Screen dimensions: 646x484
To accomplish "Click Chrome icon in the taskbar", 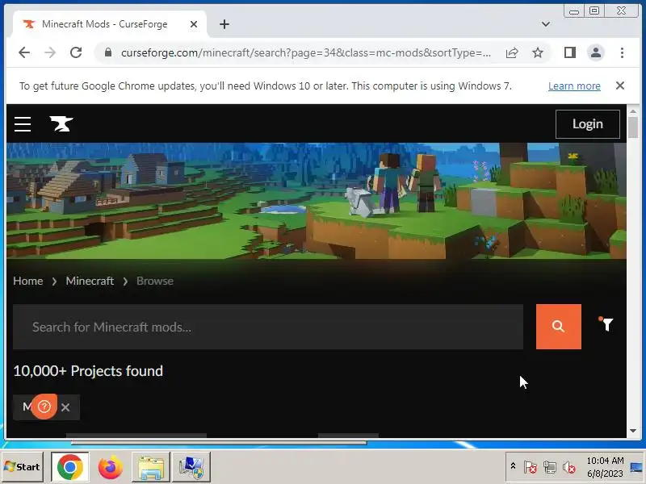I will point(69,467).
